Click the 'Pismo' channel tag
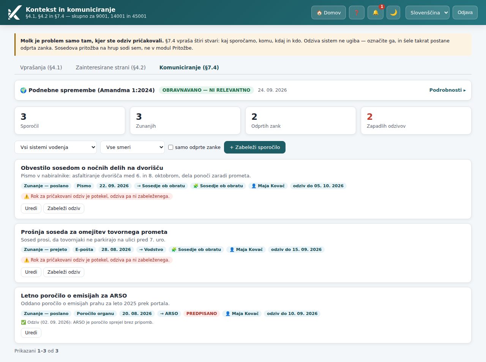This screenshot has height=362, width=486. (84, 186)
